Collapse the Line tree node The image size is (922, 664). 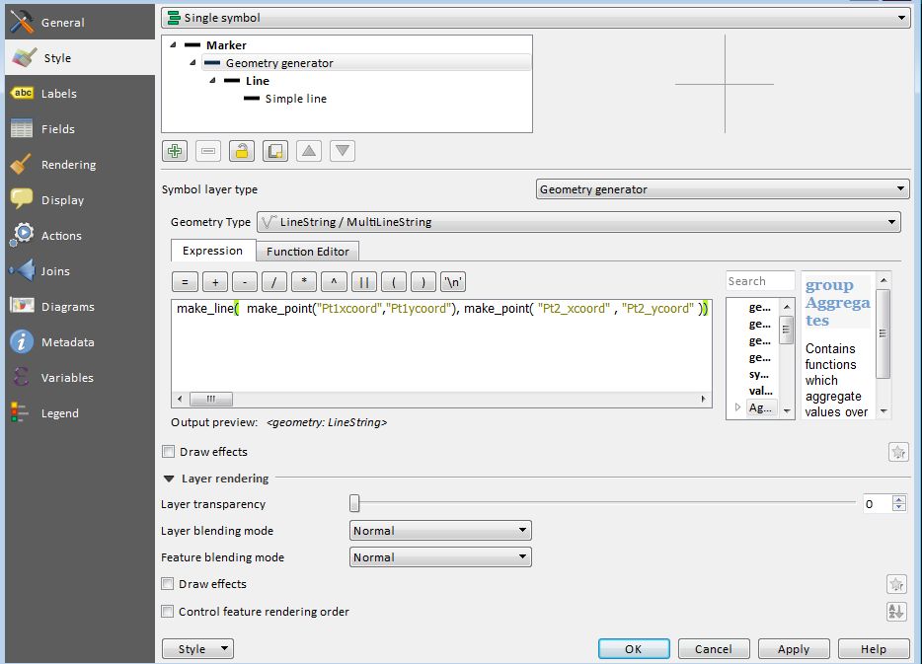tap(212, 80)
